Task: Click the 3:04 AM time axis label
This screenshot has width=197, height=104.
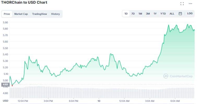Action: [150, 101]
